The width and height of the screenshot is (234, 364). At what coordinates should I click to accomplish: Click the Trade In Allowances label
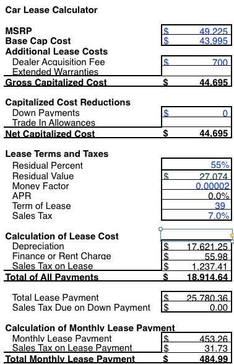click(54, 123)
